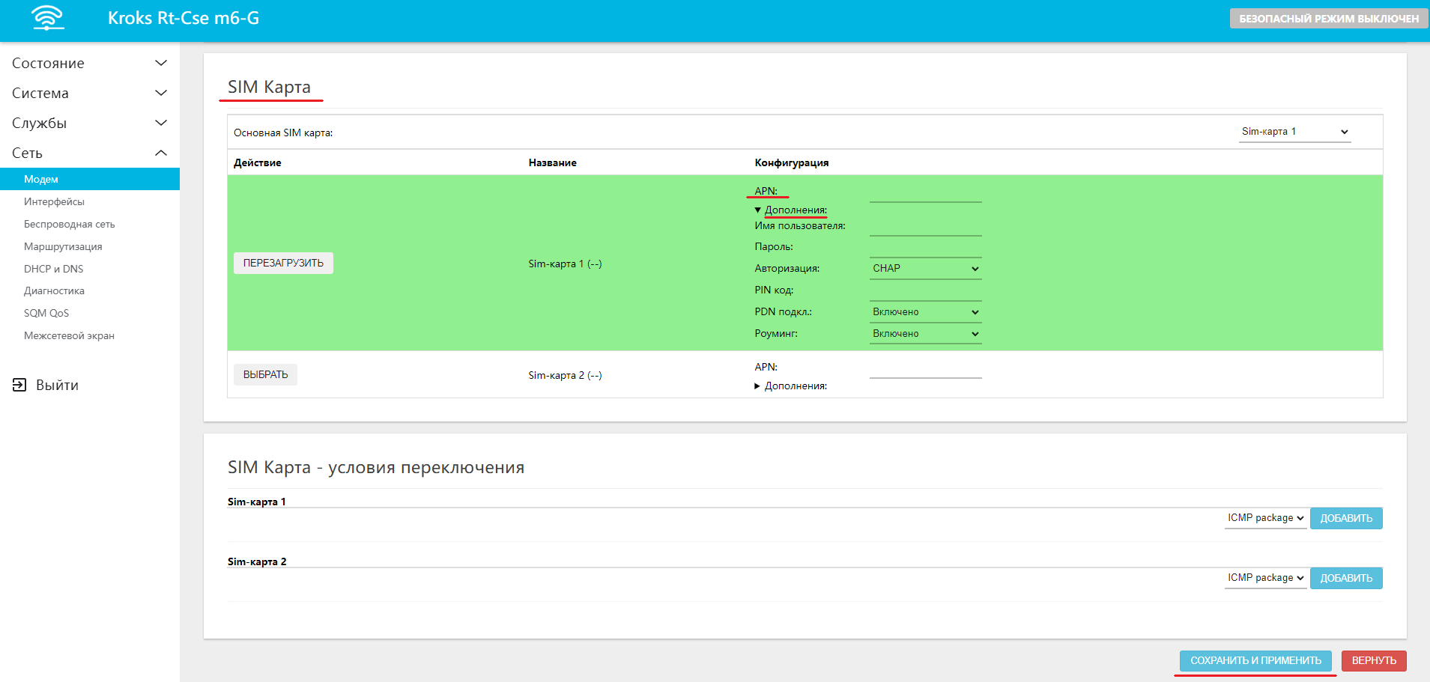
Task: Open the PDN подкл. dropdown
Action: tap(925, 312)
